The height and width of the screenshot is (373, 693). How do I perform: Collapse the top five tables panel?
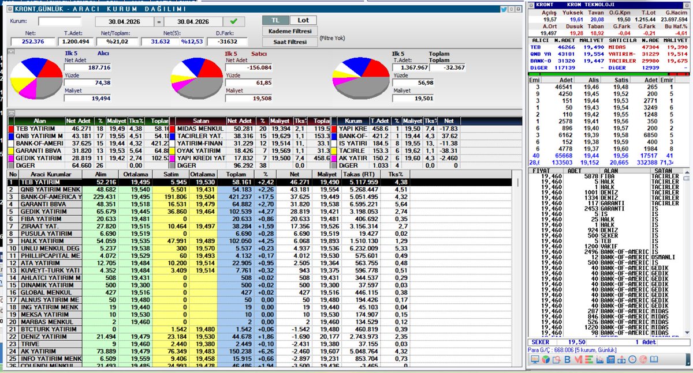[x=10, y=113]
